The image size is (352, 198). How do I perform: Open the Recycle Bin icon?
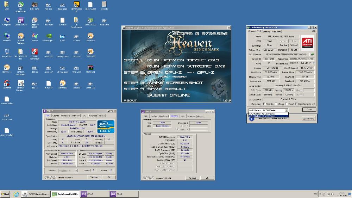coord(7,53)
